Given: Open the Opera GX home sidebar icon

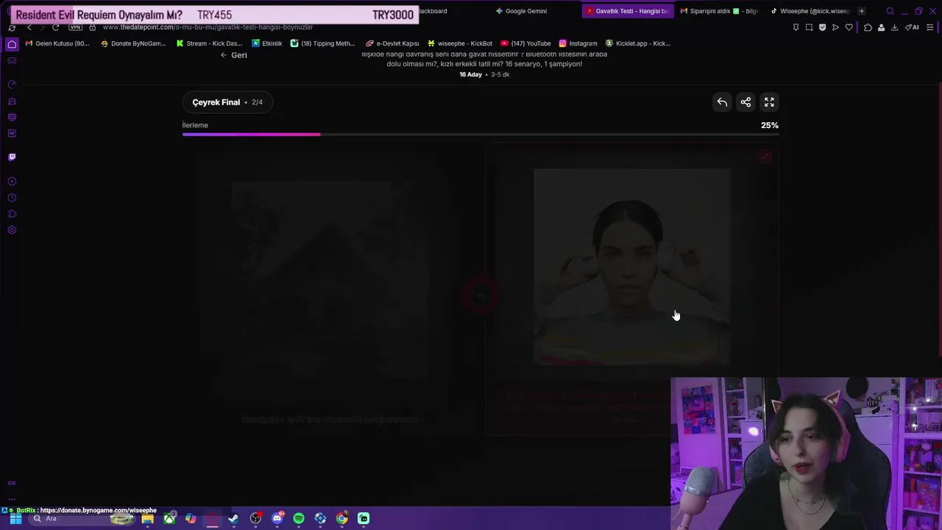Looking at the screenshot, I should [x=12, y=44].
